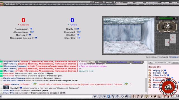Open info icon next to Маленькая Злючка in team list
179x100 pixels.
click(36, 38)
